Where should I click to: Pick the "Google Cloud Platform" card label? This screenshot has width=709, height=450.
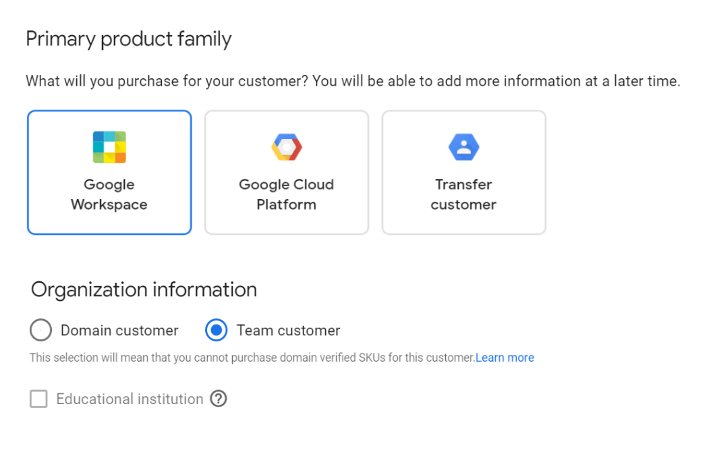pos(287,194)
